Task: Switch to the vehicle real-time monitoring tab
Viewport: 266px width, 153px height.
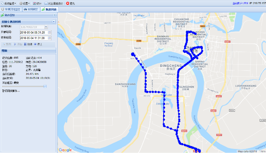Action: point(11,9)
